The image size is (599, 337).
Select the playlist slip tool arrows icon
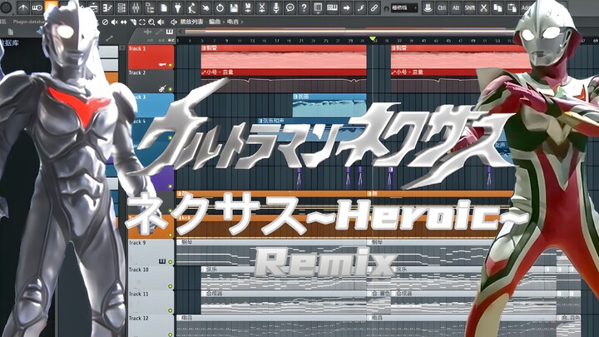124,22
